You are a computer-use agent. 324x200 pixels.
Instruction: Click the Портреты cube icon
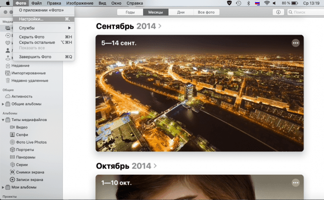tap(12, 150)
